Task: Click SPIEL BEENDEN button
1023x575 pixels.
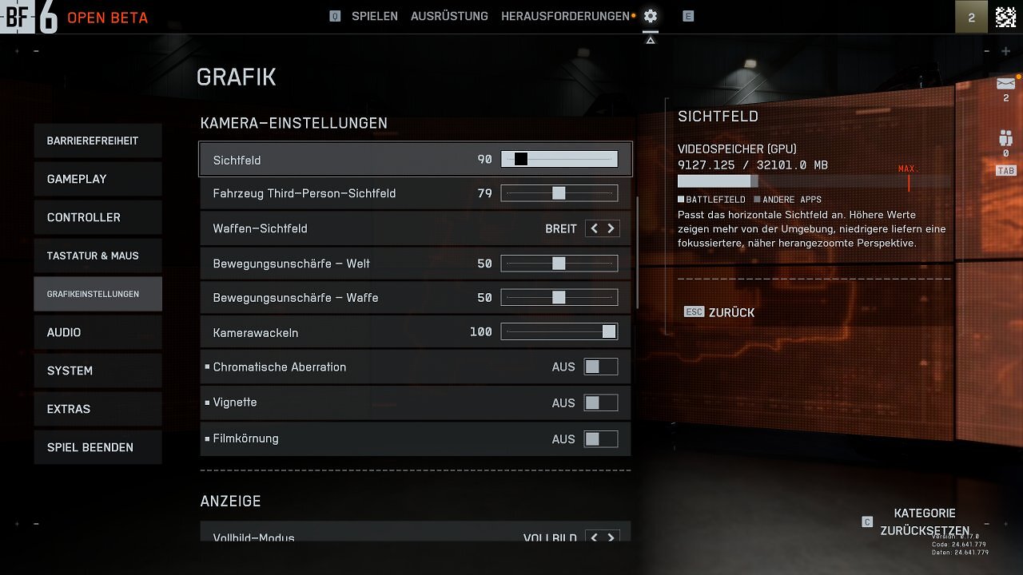Action: 98,447
